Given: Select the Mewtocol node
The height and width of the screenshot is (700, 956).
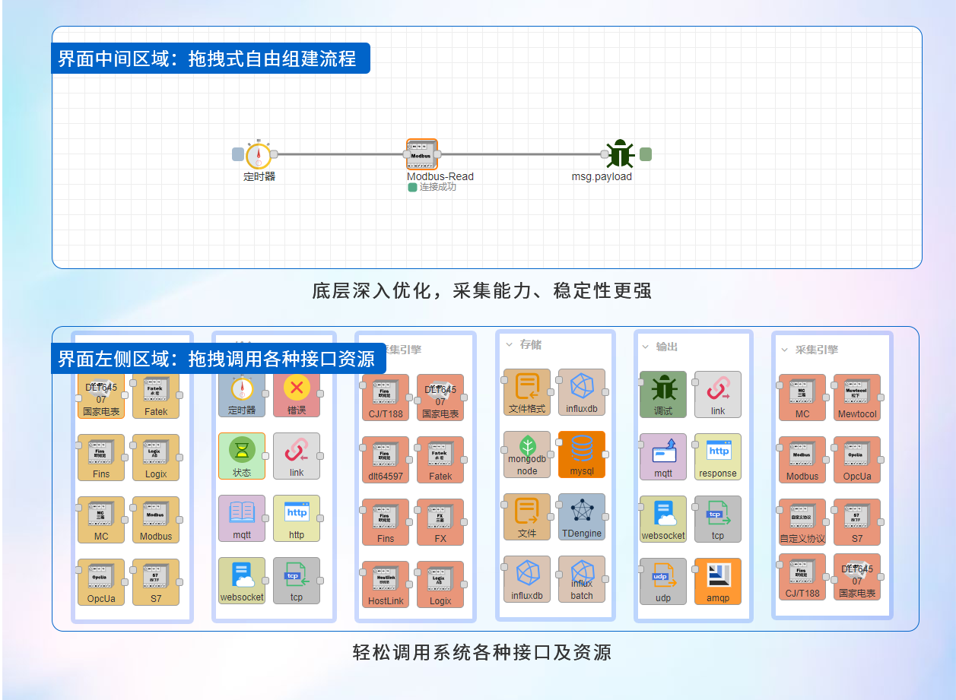Looking at the screenshot, I should pos(857,398).
